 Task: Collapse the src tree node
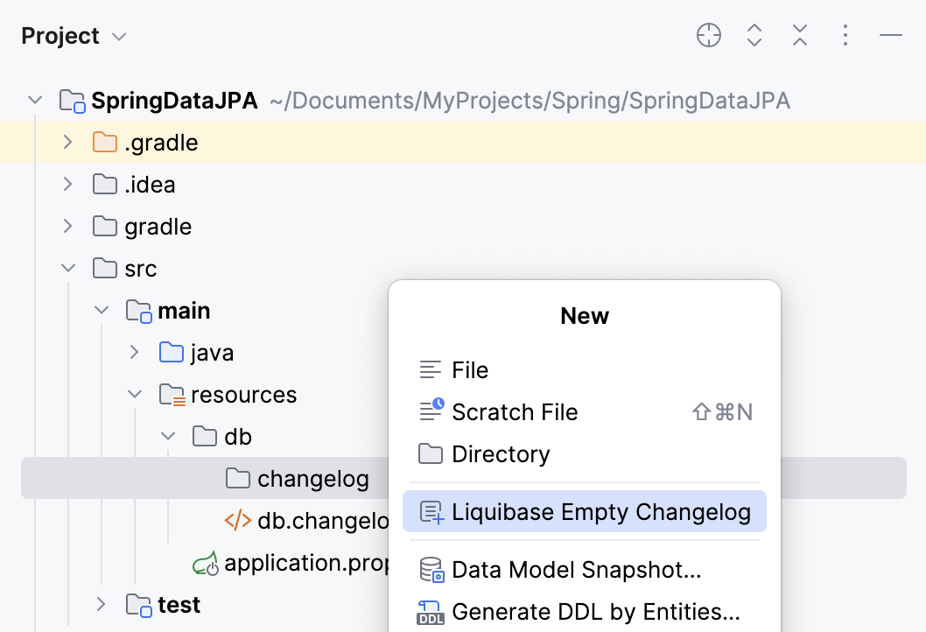coord(67,268)
